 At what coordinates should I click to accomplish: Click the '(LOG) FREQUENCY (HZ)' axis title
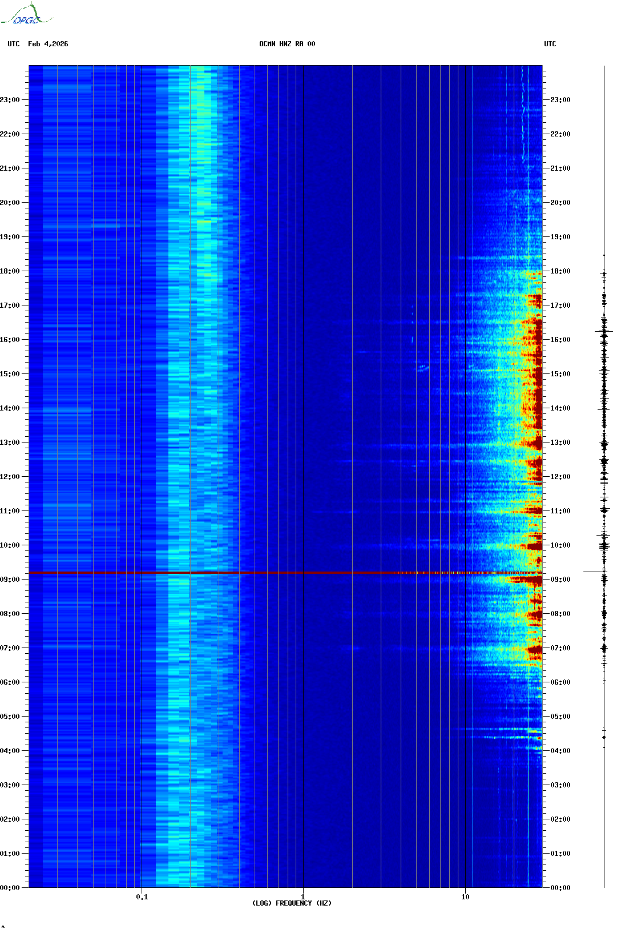(x=292, y=903)
